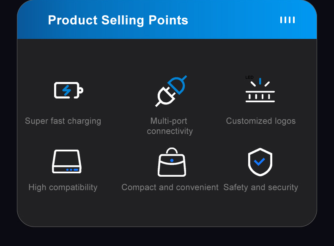Screen dimensions: 334x246
Task: Click the plug connector icon
Action: (x=171, y=91)
